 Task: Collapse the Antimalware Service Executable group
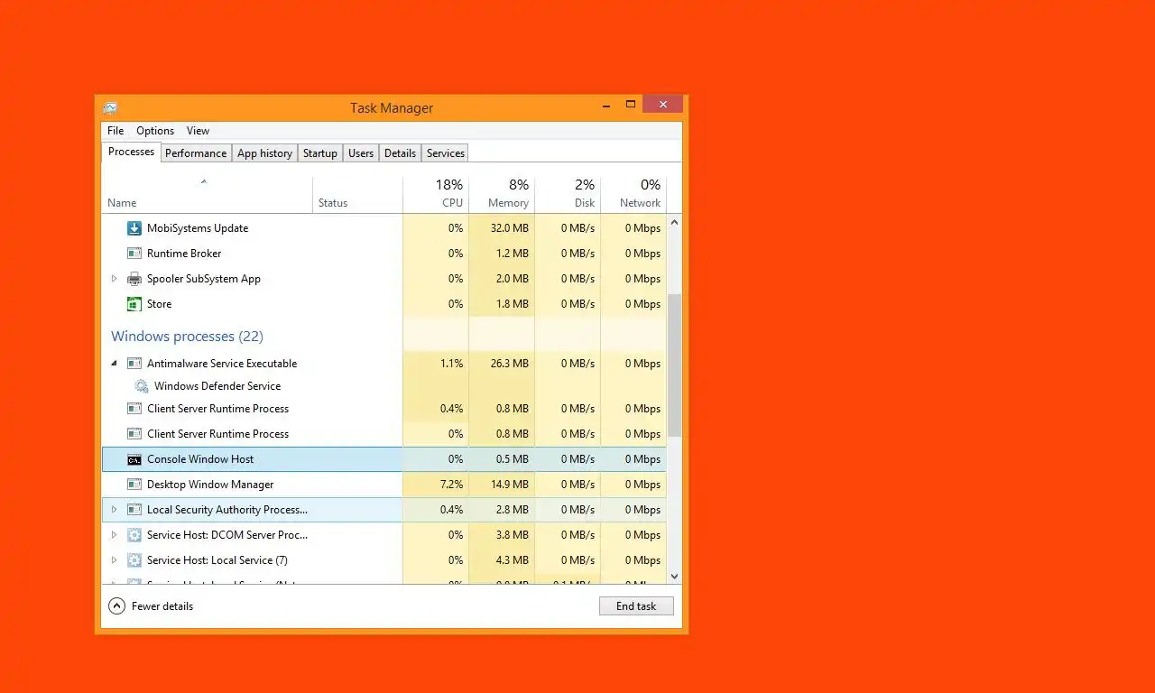point(114,364)
